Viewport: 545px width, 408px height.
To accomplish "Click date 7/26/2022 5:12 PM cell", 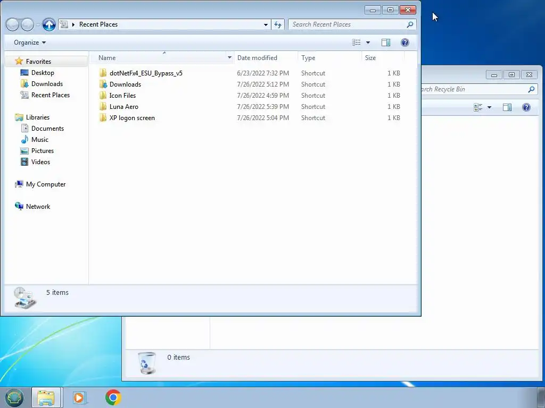I will click(263, 84).
